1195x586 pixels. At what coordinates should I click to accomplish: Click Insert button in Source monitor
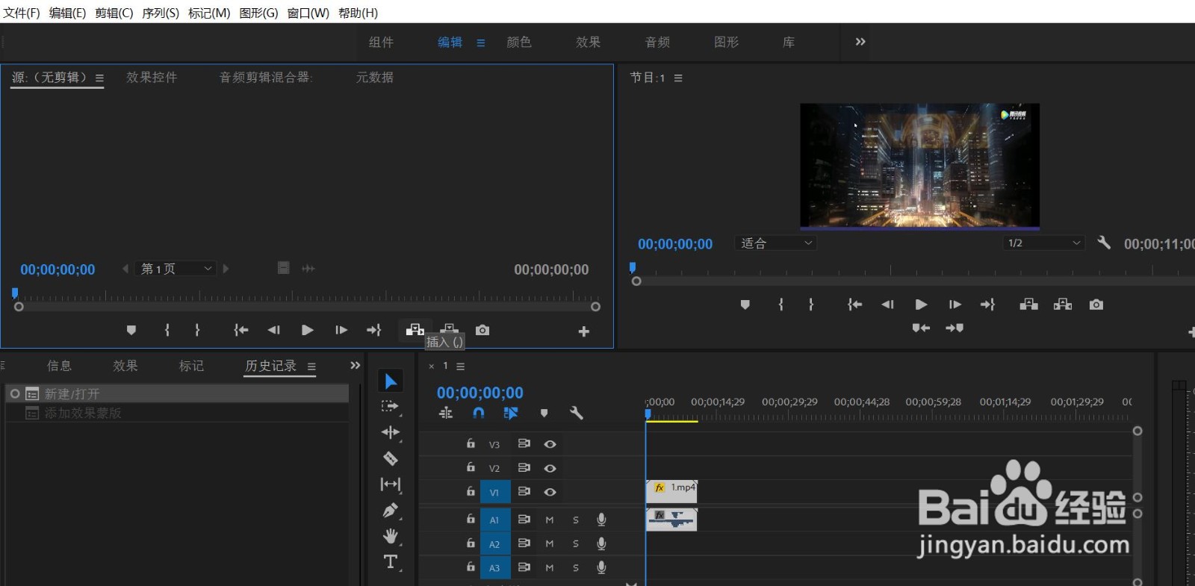click(415, 329)
